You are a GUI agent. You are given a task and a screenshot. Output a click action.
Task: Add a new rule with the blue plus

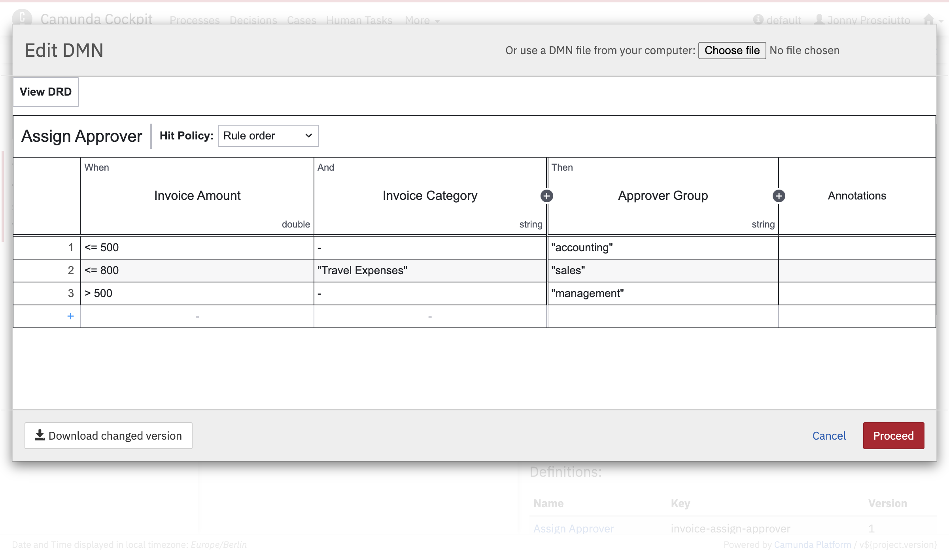tap(70, 316)
